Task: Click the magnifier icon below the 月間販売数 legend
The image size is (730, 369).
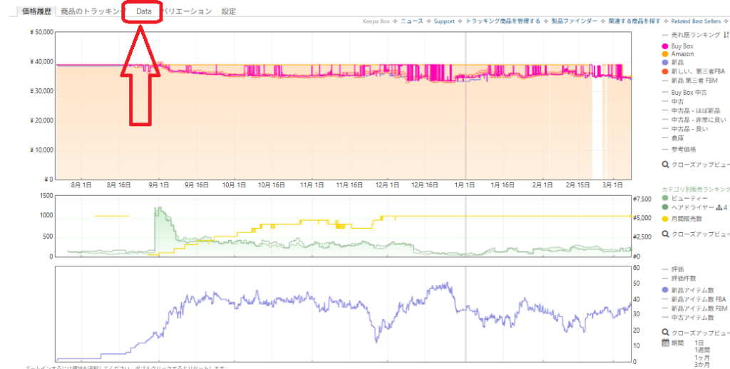Action: (666, 234)
